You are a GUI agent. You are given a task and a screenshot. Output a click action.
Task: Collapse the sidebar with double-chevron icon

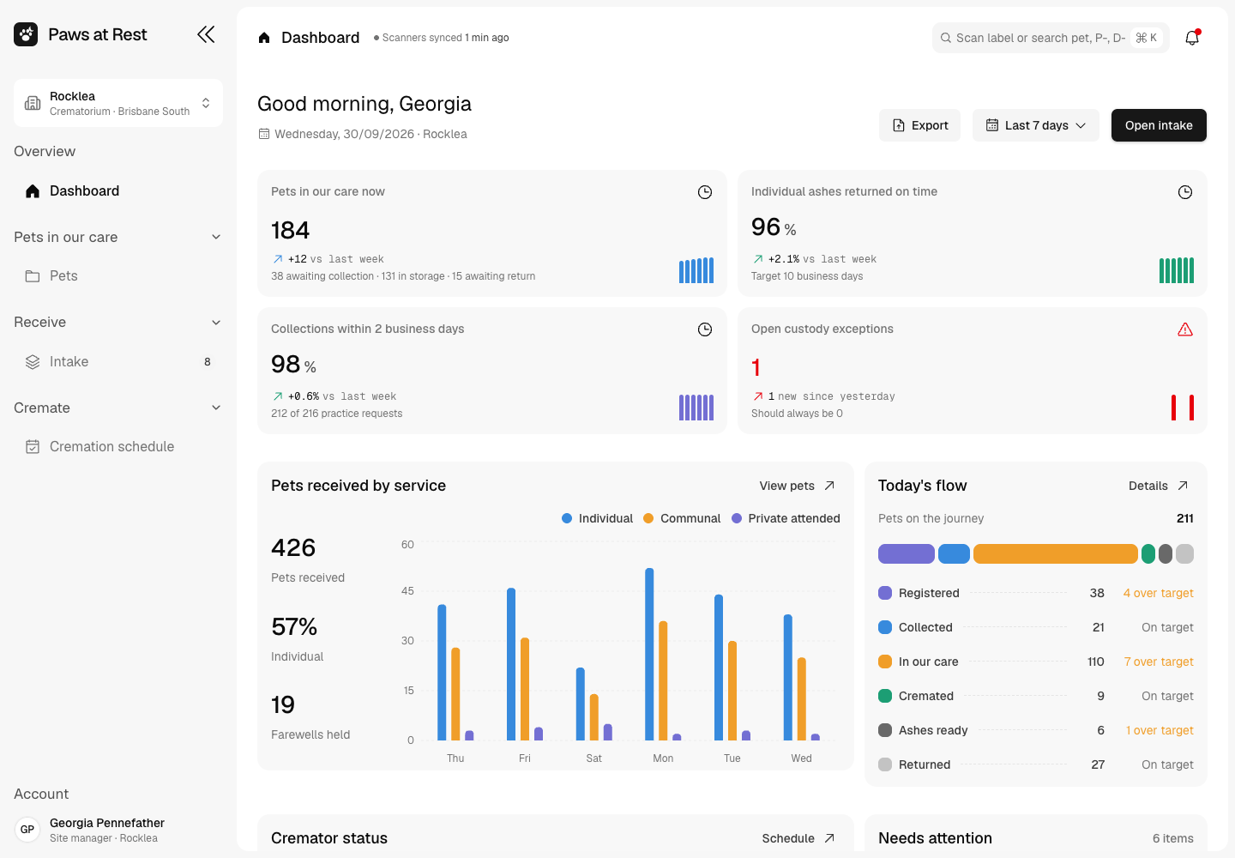[x=206, y=34]
